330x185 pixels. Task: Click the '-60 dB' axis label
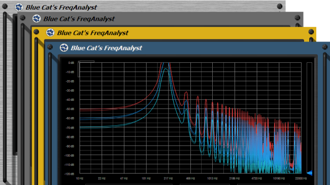70,118
